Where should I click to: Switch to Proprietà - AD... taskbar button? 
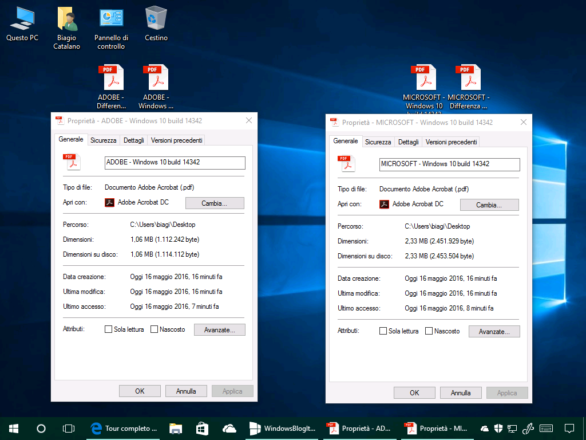point(359,429)
